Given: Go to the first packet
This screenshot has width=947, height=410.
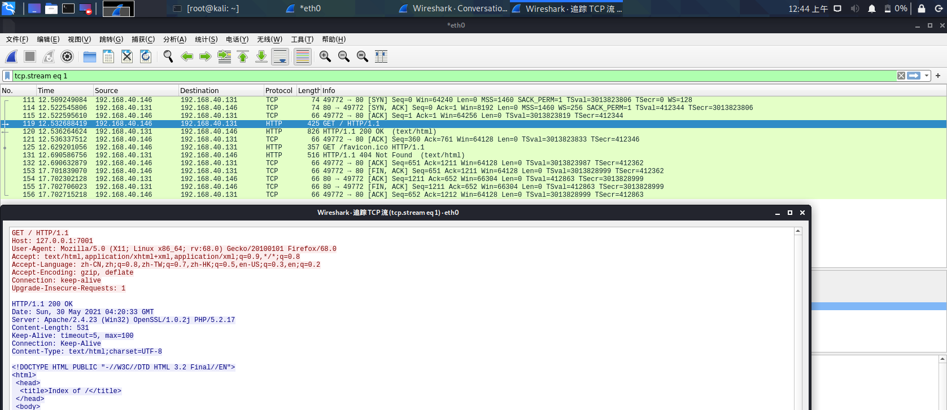Looking at the screenshot, I should coord(243,56).
